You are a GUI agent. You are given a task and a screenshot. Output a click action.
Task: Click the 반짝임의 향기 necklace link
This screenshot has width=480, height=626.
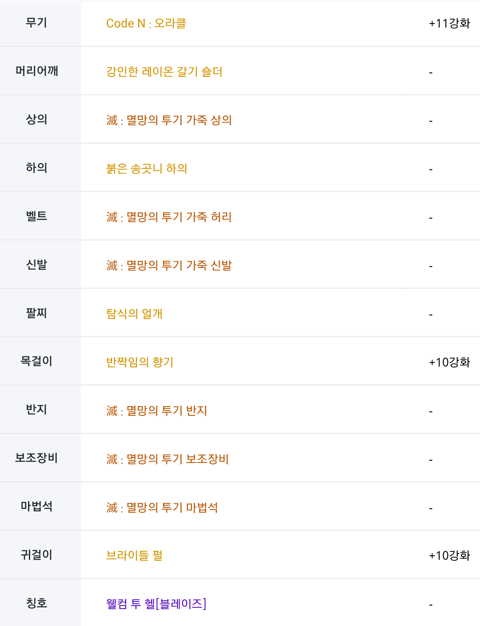pos(140,362)
